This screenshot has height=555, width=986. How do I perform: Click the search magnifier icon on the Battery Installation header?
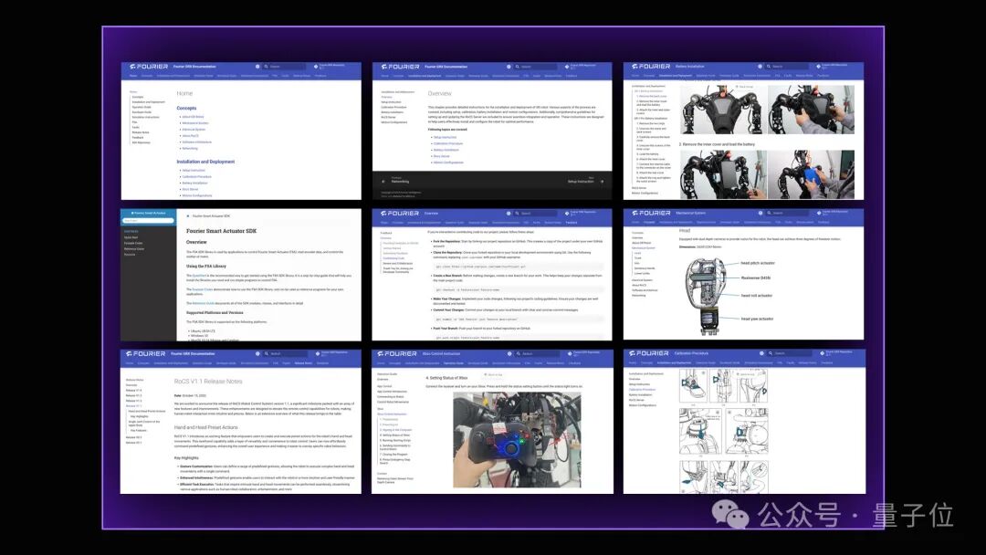click(769, 66)
